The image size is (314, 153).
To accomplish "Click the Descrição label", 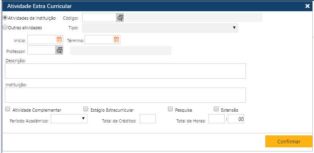I will [x=16, y=61].
